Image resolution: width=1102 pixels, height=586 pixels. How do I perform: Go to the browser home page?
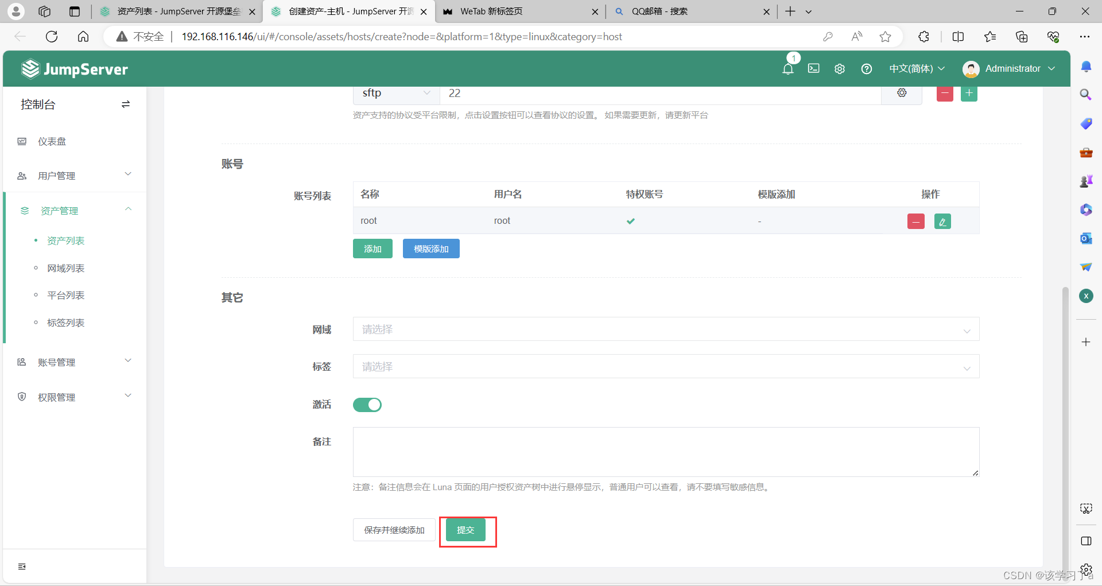pos(83,37)
